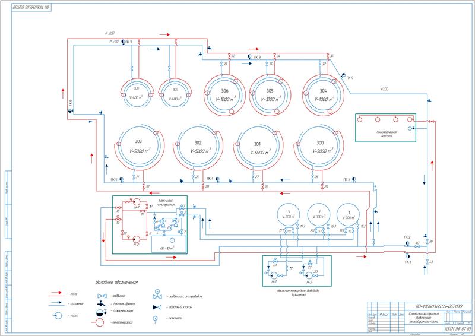Viewport: 475px width, 336px height.
Task: Click the 'Блок-Бокс пенотушения' label
Action: point(166,202)
